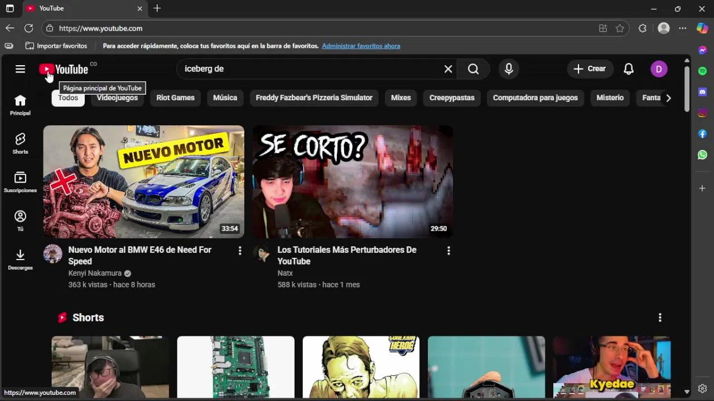The width and height of the screenshot is (714, 401).
Task: Click the Kenyi Nakamura channel avatar
Action: [x=53, y=254]
